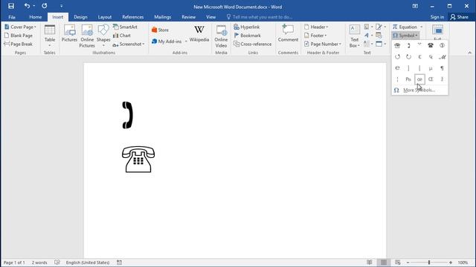Insert the handset receiver symbol from the Symbol gallery
This screenshot has height=267, width=476.
pos(408,45)
